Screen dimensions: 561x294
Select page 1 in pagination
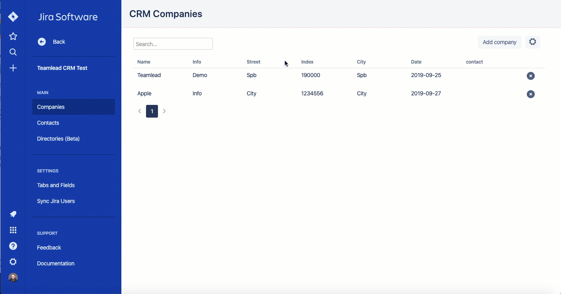pos(152,111)
